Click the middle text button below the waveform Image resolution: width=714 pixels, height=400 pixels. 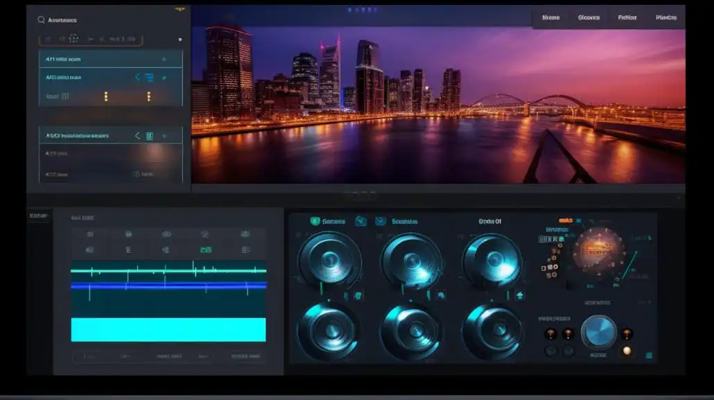coord(168,356)
